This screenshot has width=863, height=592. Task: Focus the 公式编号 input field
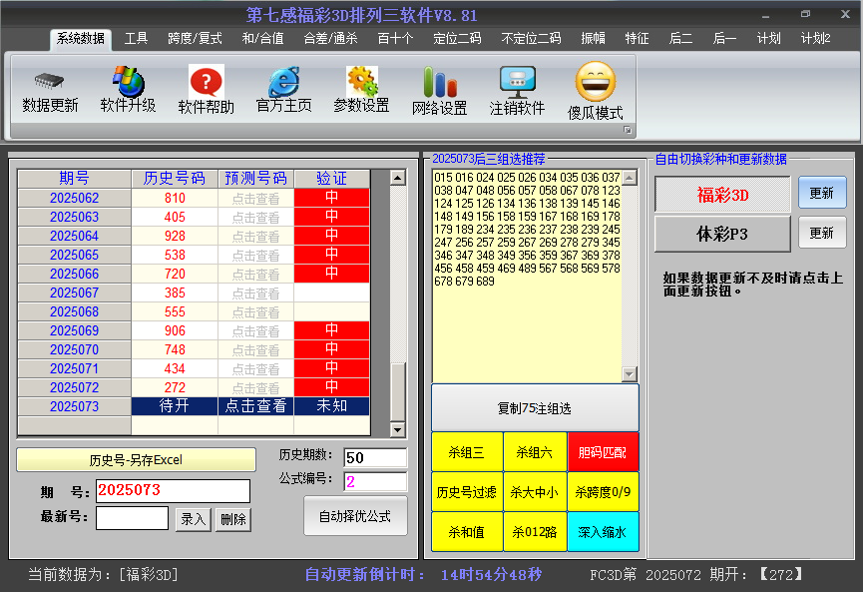tap(375, 482)
